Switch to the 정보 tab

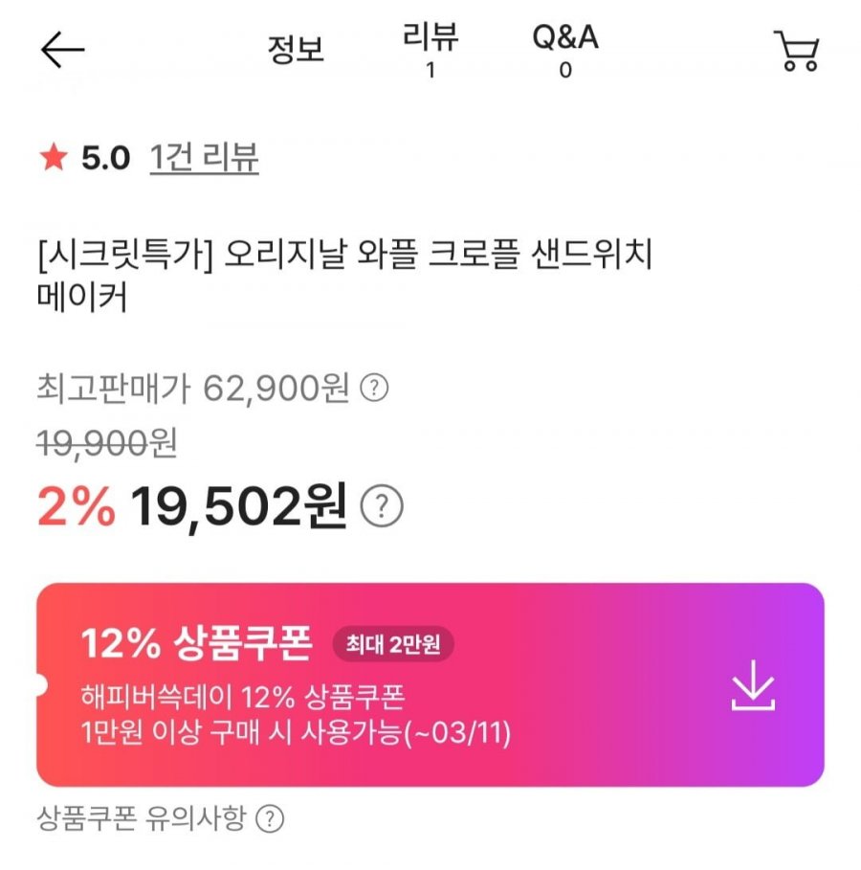[295, 50]
